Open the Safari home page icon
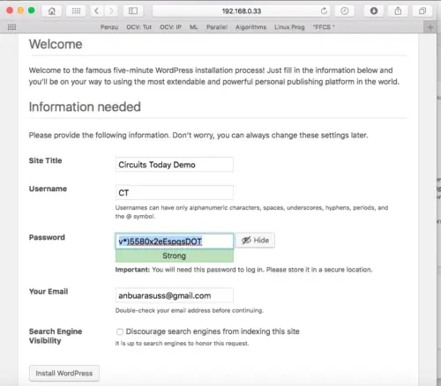This screenshot has height=386, width=441. (x=52, y=11)
